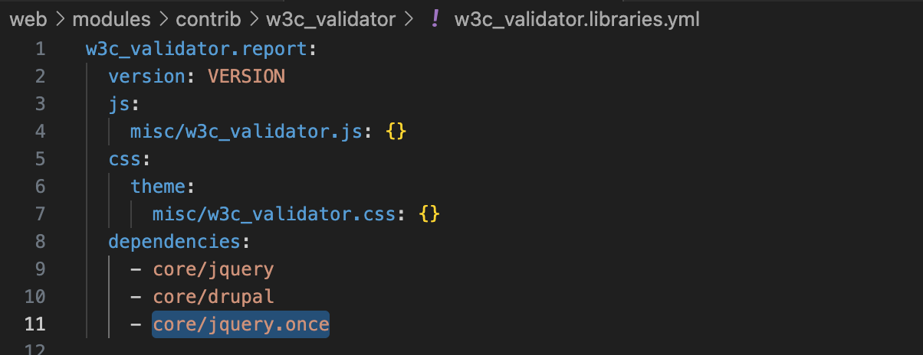Click the empty braces after w3c_validator.js
This screenshot has width=923, height=355.
pos(396,132)
